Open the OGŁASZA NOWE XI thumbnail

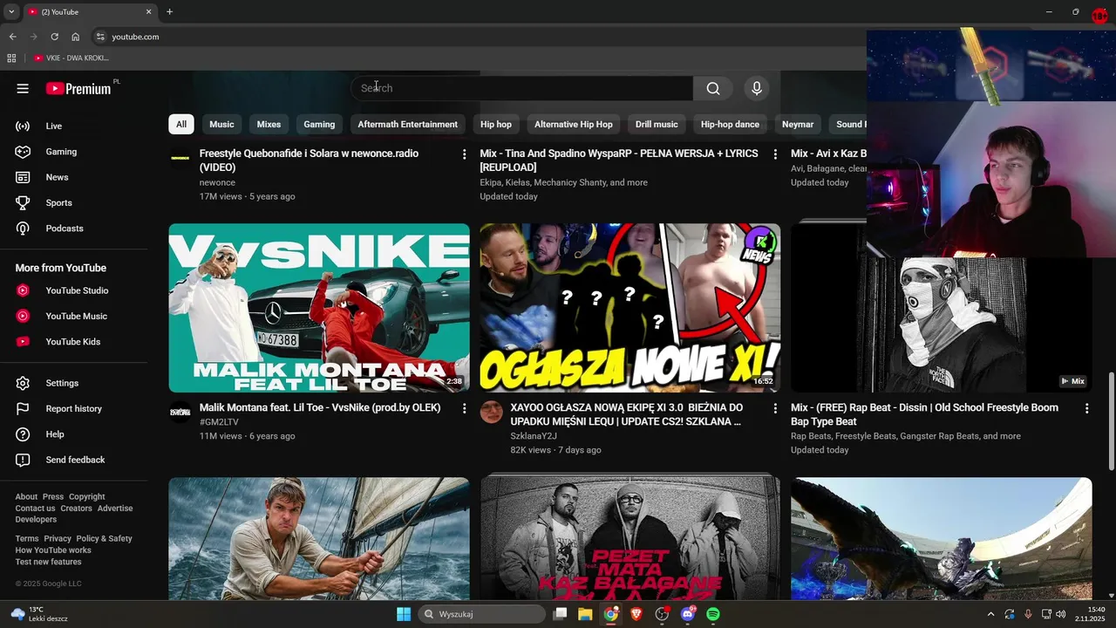pyautogui.click(x=630, y=308)
